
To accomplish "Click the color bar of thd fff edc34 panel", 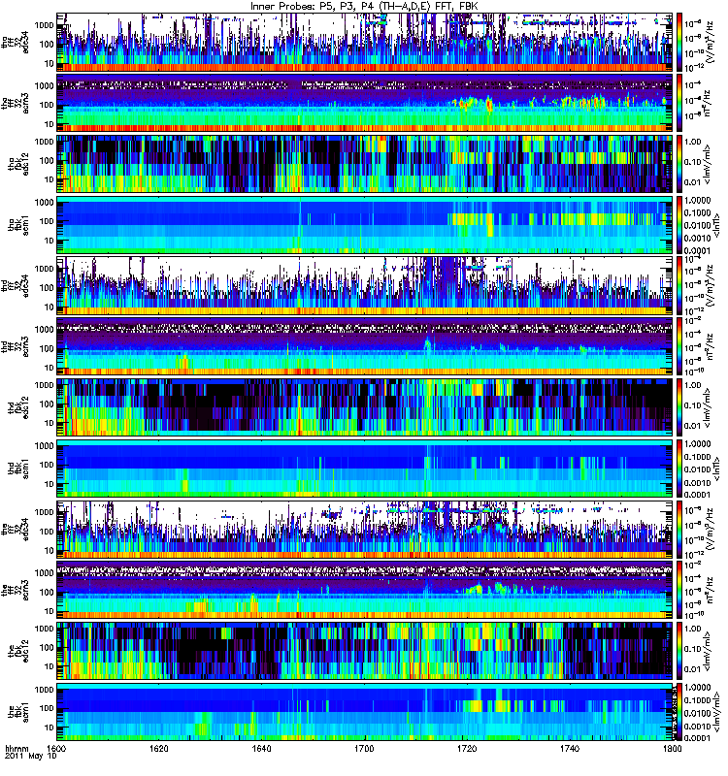I will click(x=679, y=285).
